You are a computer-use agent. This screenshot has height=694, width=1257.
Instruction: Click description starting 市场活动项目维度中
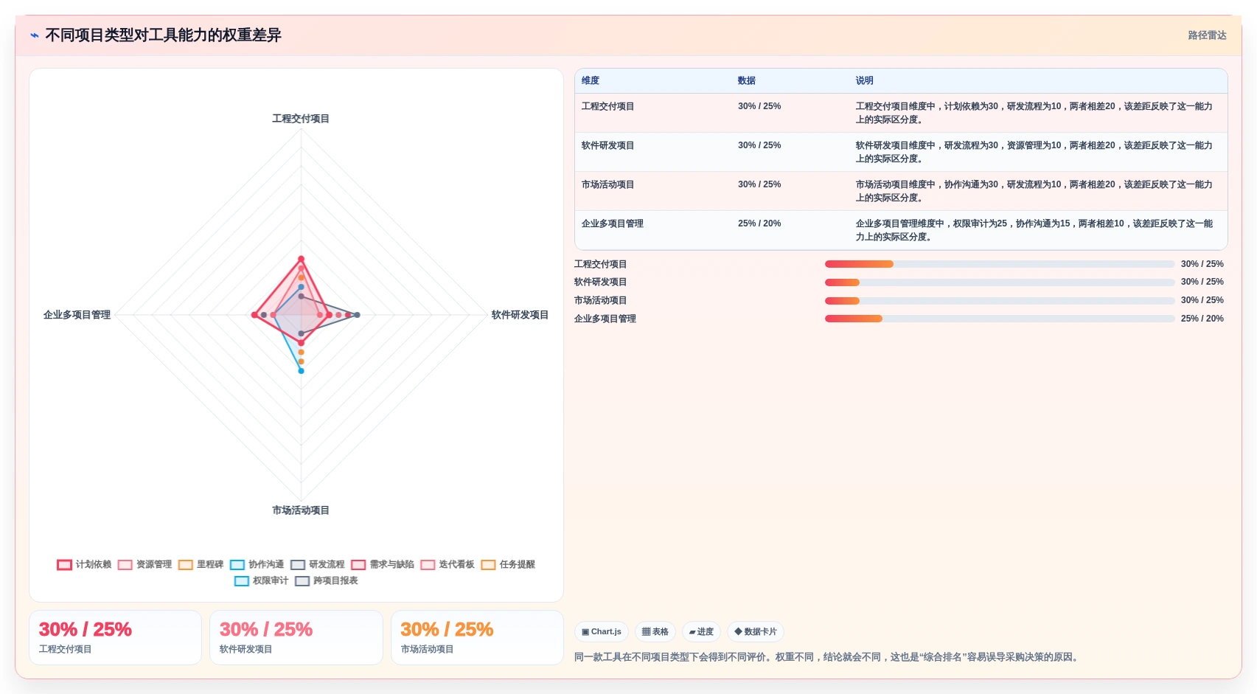pos(1034,191)
